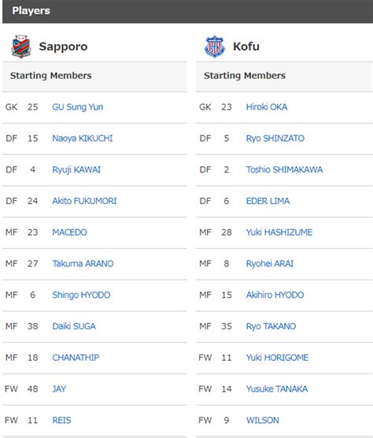Click REIS in the Sapporo forwards
Viewport: 373px width, 438px height.
point(61,420)
